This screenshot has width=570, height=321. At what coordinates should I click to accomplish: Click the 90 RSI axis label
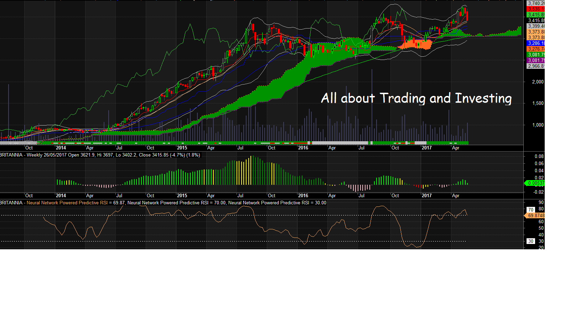pos(541,203)
